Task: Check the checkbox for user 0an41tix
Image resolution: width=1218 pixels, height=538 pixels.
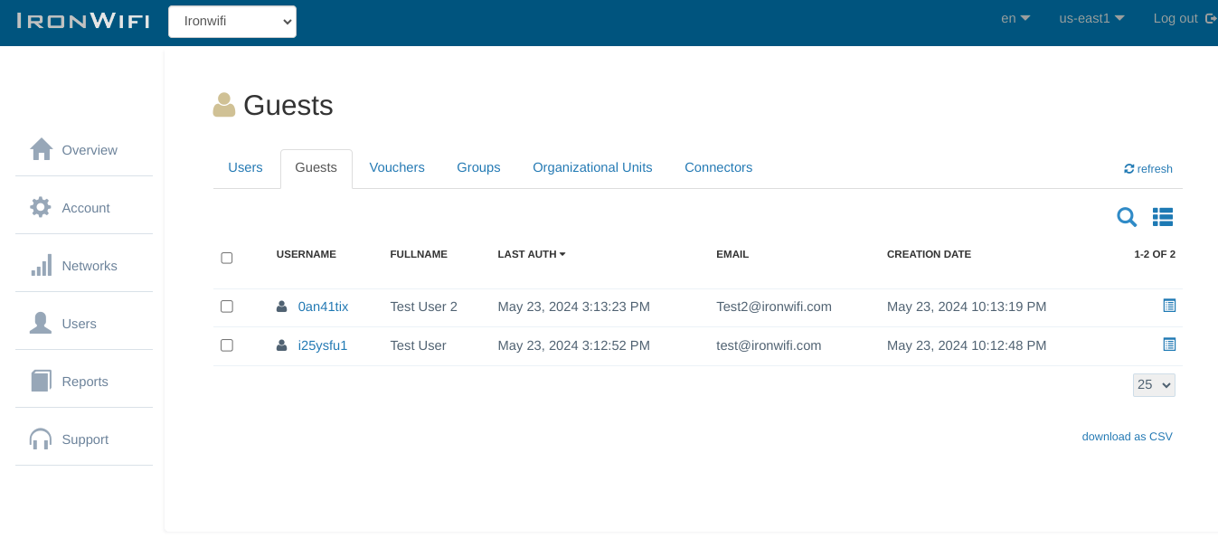Action: (226, 306)
